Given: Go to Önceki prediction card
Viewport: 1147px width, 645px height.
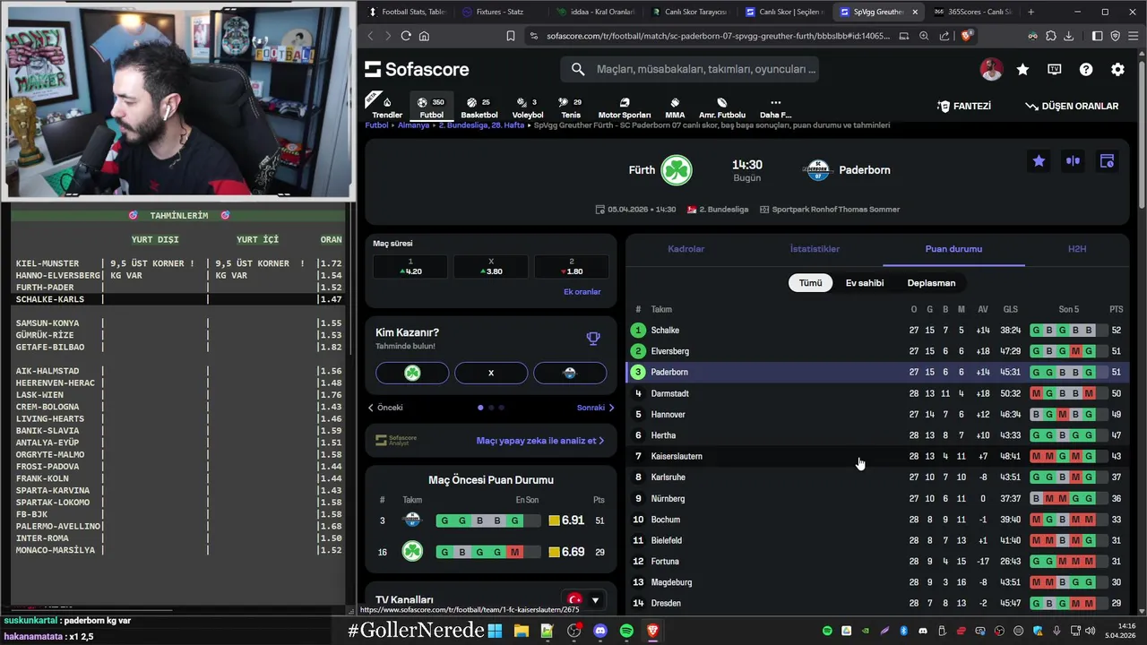Looking at the screenshot, I should coord(386,408).
